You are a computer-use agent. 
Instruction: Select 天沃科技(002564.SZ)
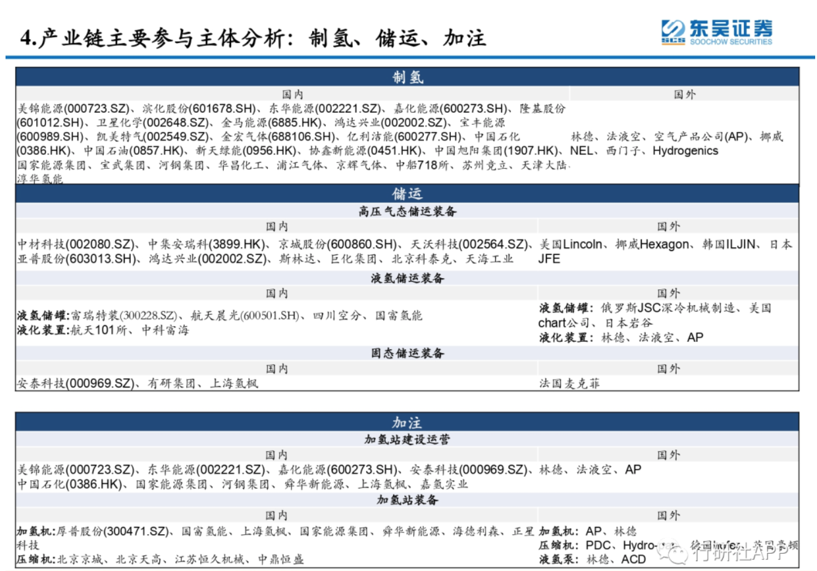pos(469,244)
